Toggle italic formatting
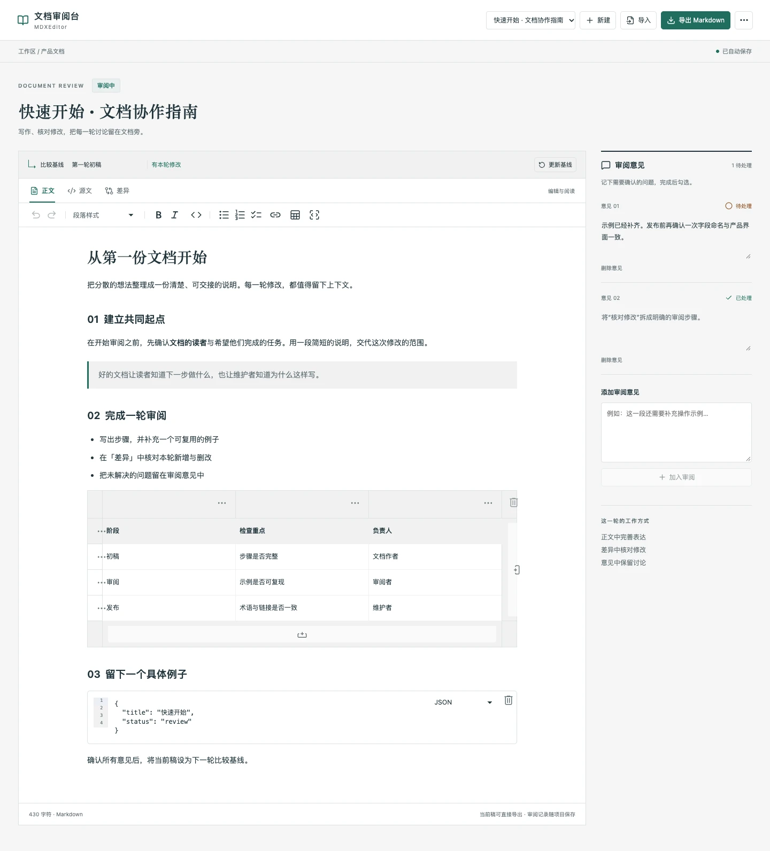 pos(174,215)
